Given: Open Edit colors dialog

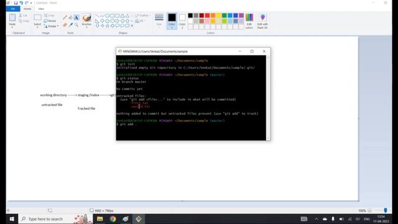Looking at the screenshot, I should click(x=249, y=21).
